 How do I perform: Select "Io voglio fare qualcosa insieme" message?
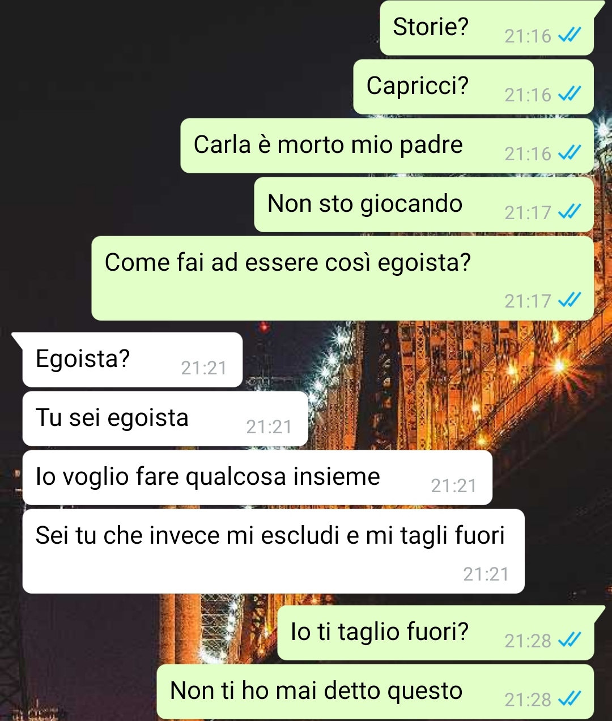click(x=257, y=477)
